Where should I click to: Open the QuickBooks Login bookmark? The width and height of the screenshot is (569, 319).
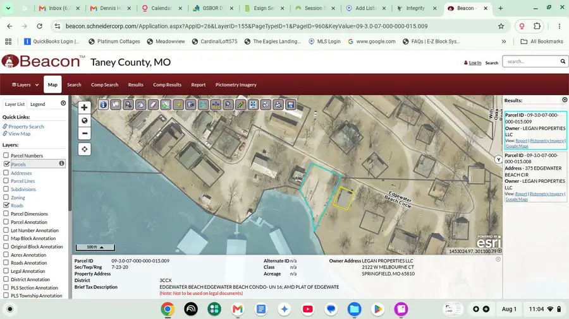[52, 41]
